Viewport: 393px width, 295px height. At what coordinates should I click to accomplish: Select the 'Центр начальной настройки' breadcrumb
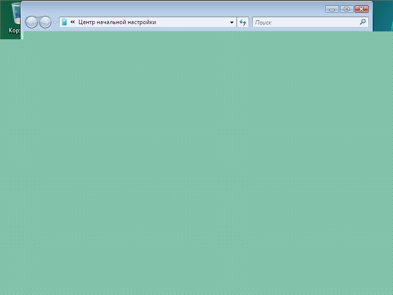tap(117, 22)
